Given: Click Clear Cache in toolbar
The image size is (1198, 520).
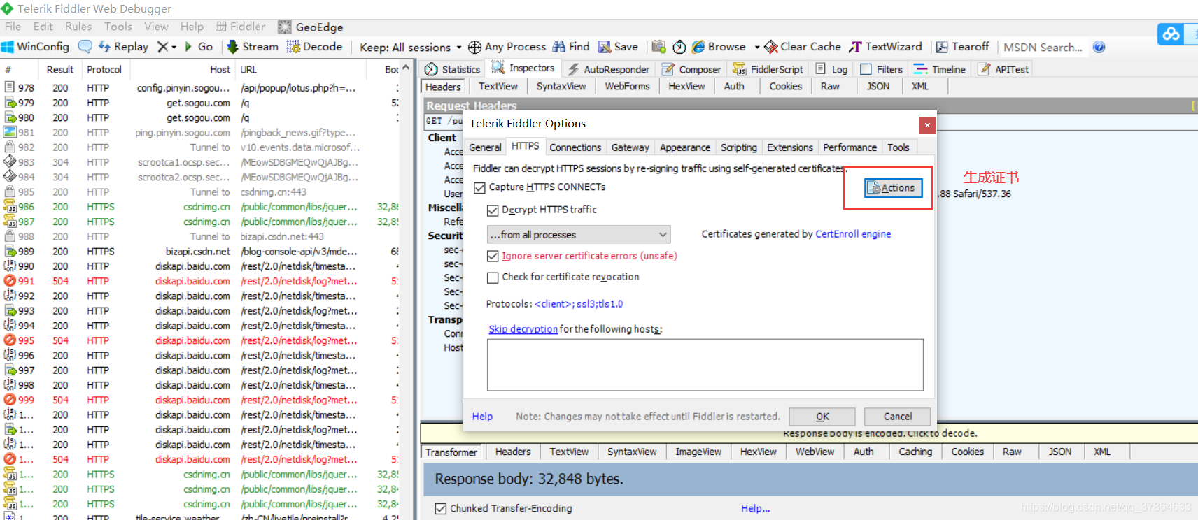Looking at the screenshot, I should tap(803, 47).
